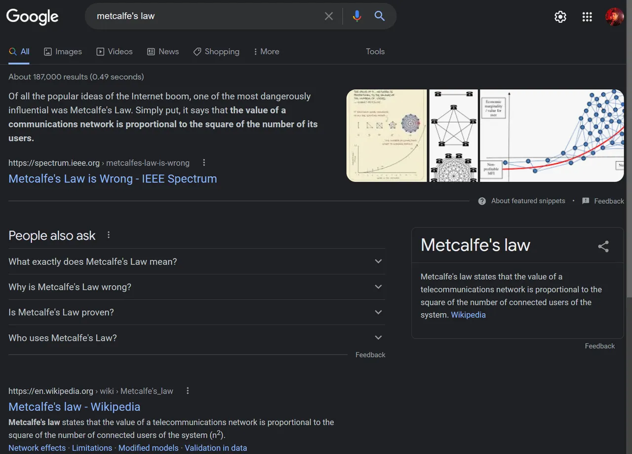Switch to the News tab
The height and width of the screenshot is (454, 632).
[x=163, y=51]
